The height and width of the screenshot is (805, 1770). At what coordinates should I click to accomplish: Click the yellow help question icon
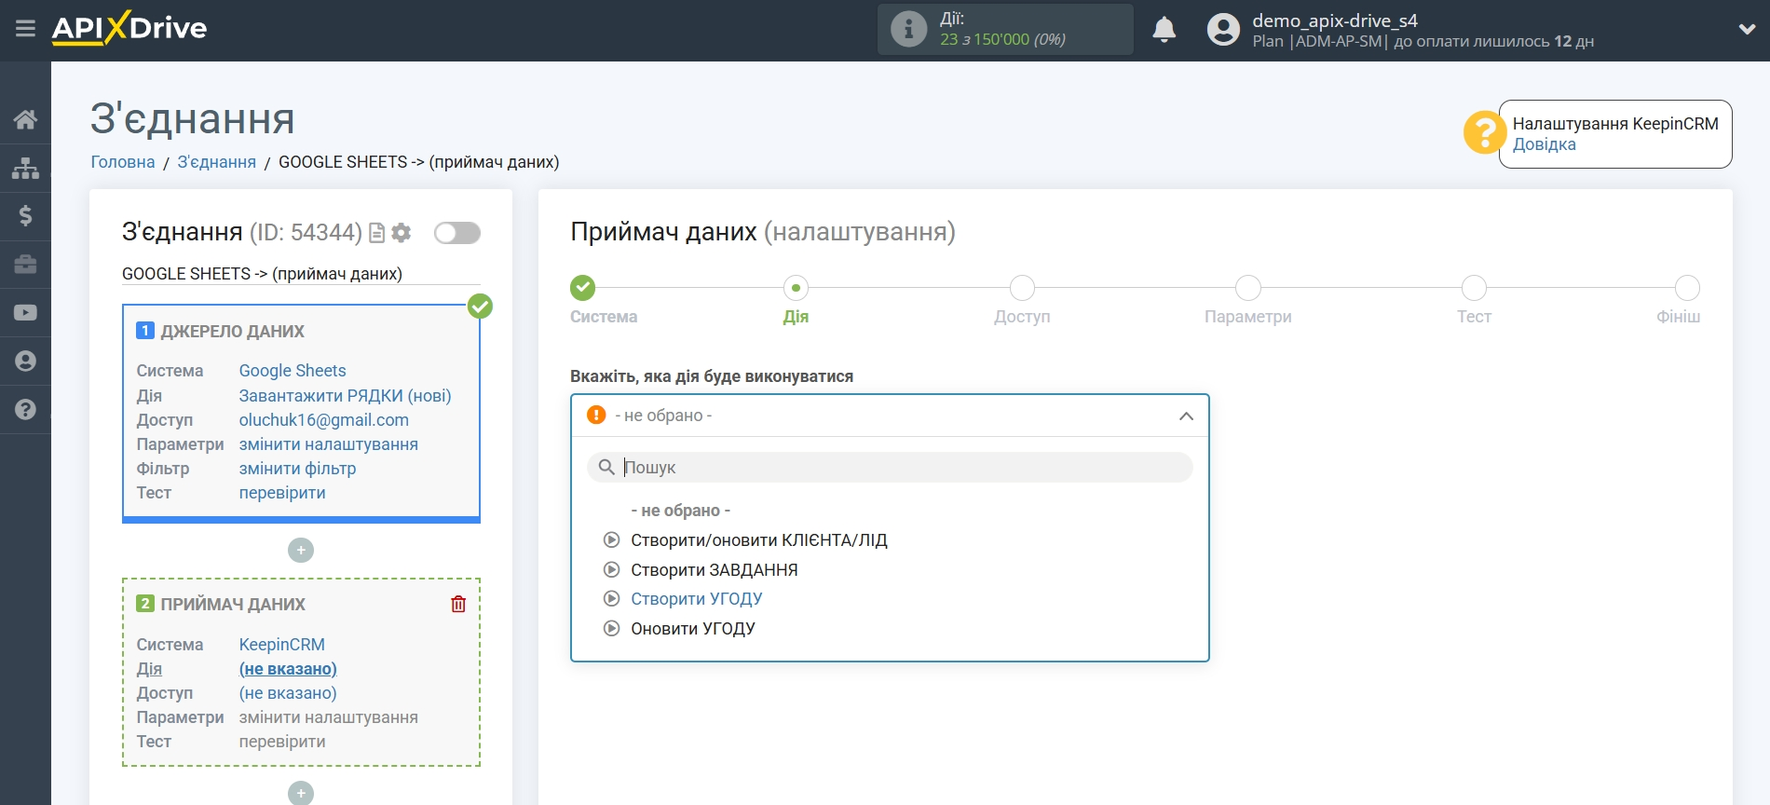[1483, 132]
